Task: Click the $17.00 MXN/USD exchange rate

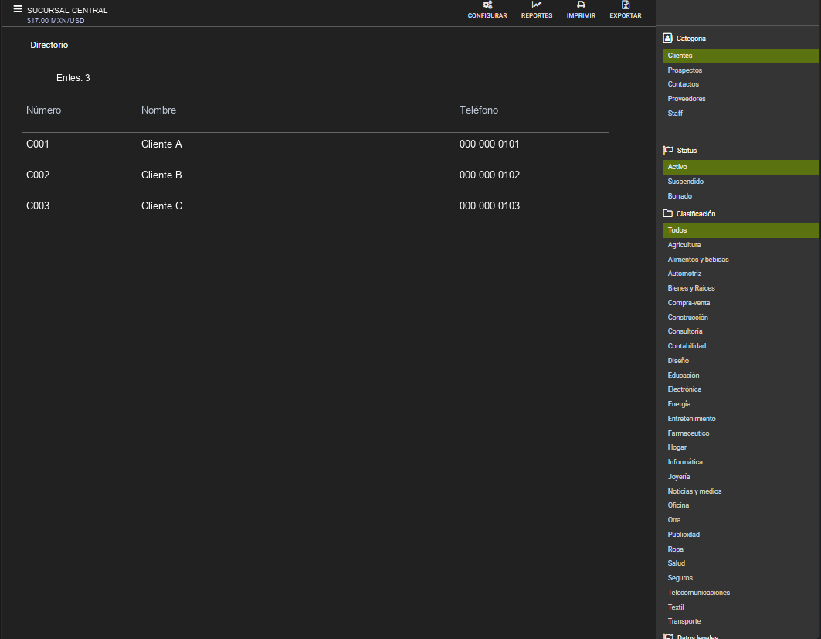Action: (56, 21)
